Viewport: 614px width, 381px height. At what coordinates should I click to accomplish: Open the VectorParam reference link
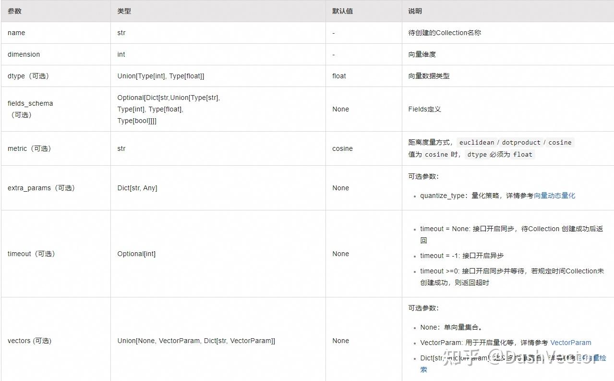coord(570,343)
